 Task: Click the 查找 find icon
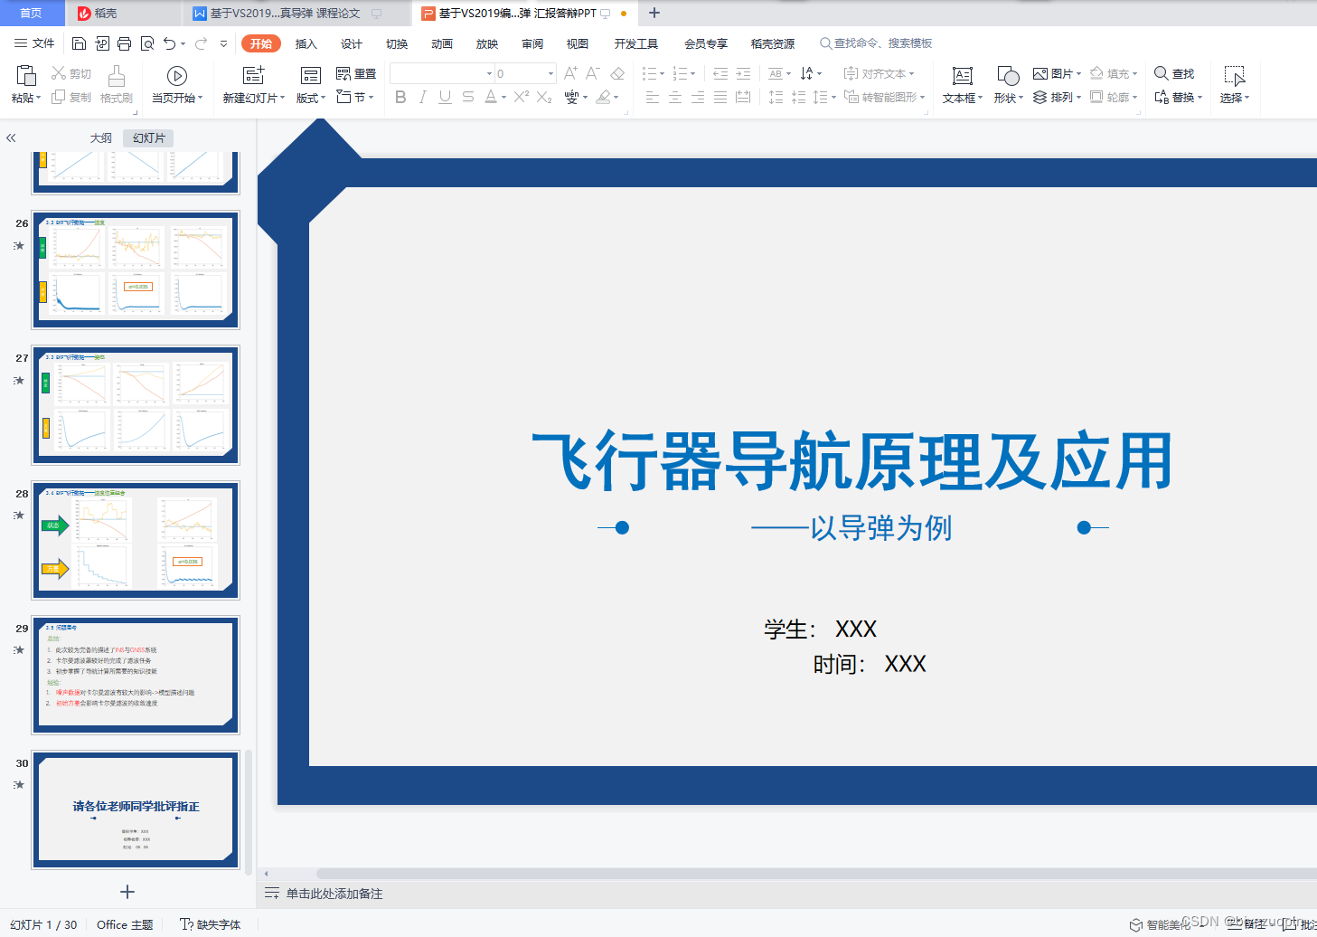(x=1172, y=73)
